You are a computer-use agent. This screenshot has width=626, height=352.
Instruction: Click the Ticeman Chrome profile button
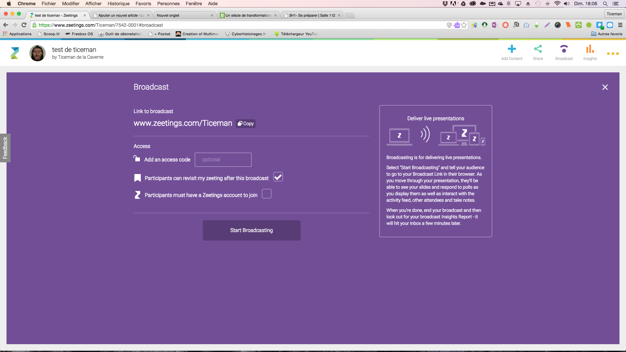[614, 14]
